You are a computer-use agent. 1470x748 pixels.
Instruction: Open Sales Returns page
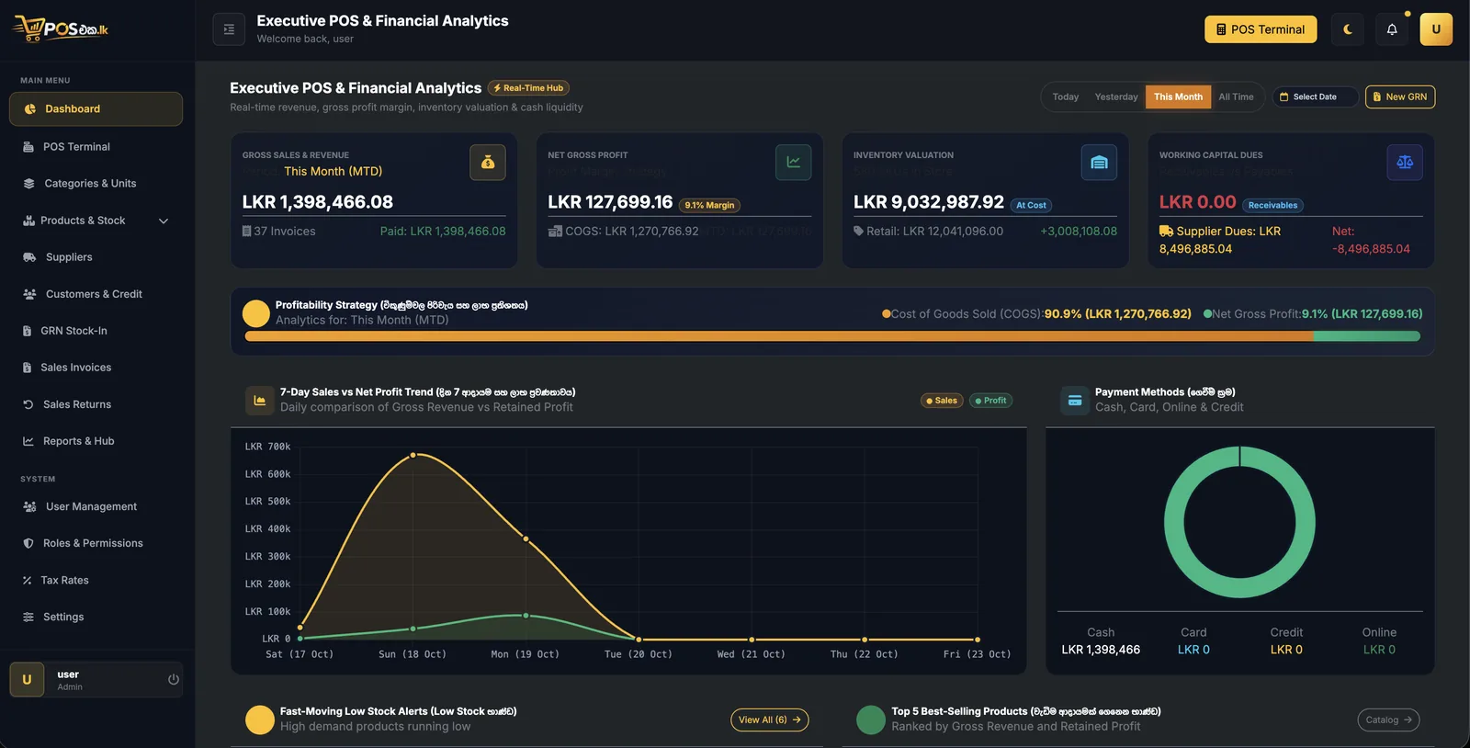click(x=96, y=404)
